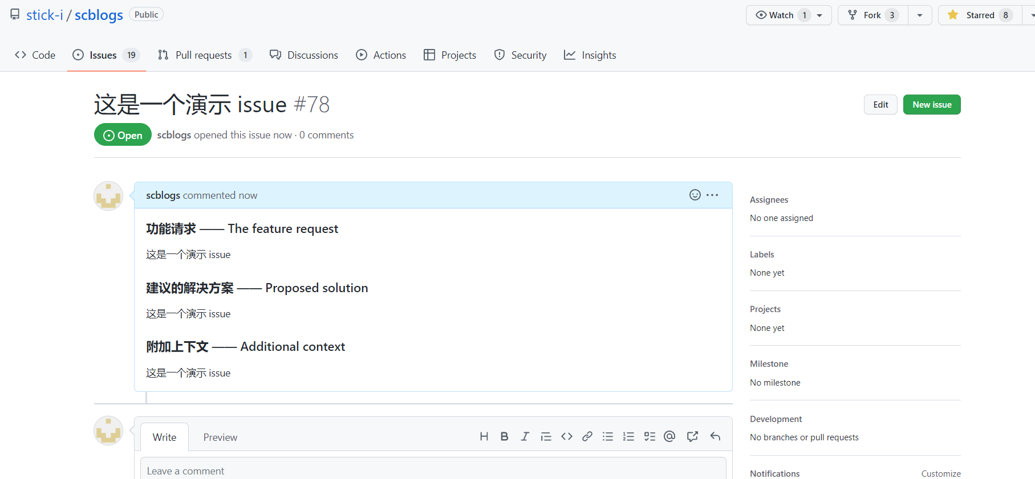Insert a code snippet in comment
Image resolution: width=1035 pixels, height=479 pixels.
[x=566, y=436]
